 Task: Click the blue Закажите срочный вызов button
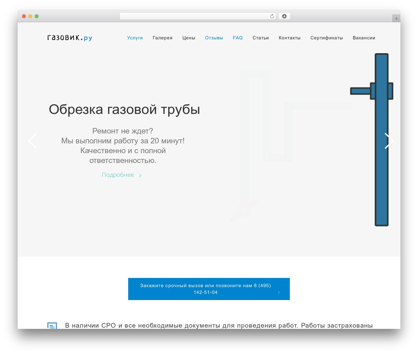tap(209, 289)
